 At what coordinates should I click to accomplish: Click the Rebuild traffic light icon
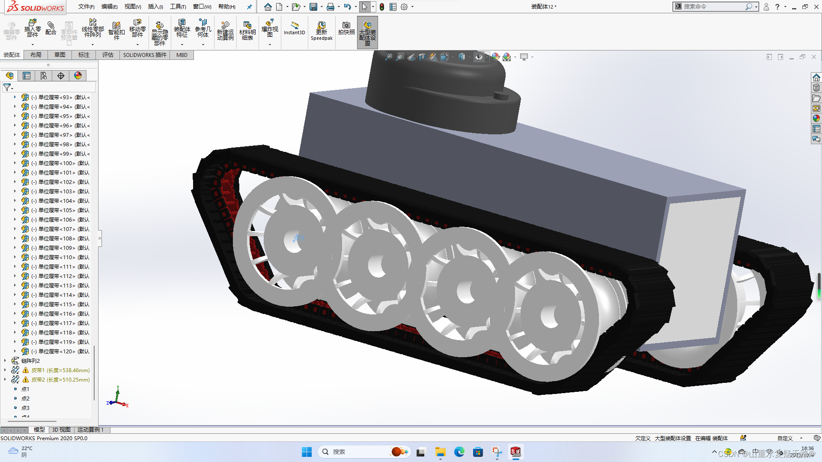381,7
